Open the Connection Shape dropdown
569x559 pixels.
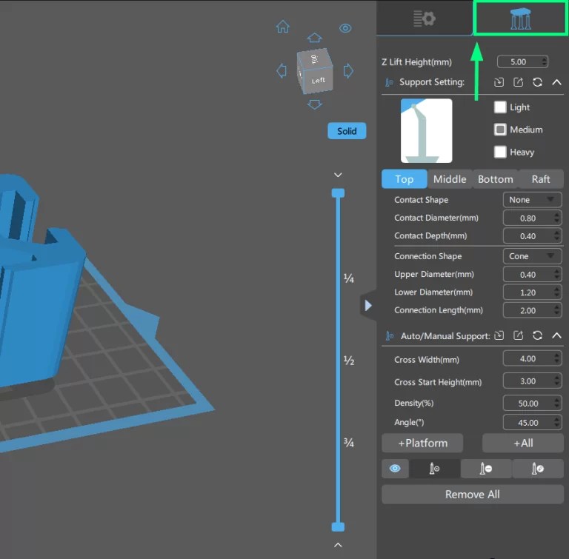coord(533,256)
